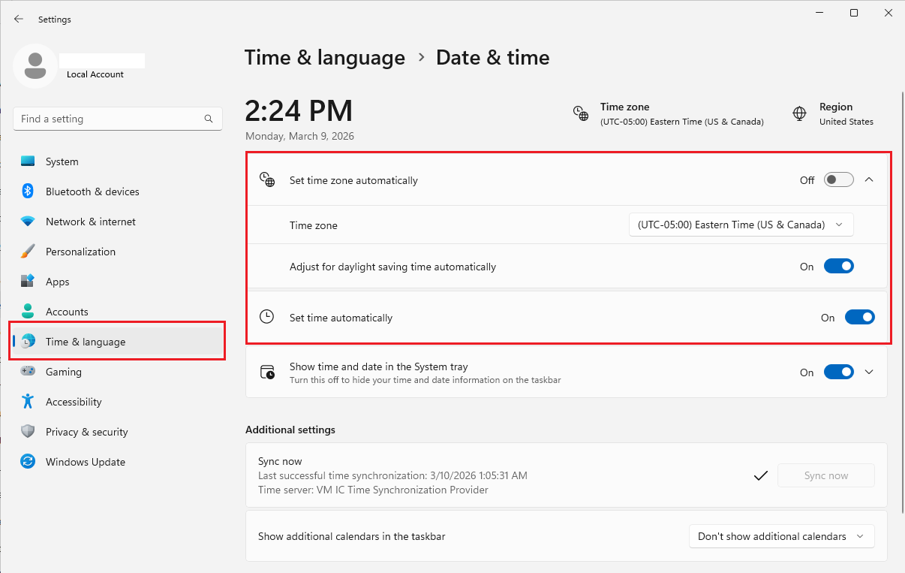Go to Accessibility settings
The height and width of the screenshot is (573, 905).
[x=118, y=402]
